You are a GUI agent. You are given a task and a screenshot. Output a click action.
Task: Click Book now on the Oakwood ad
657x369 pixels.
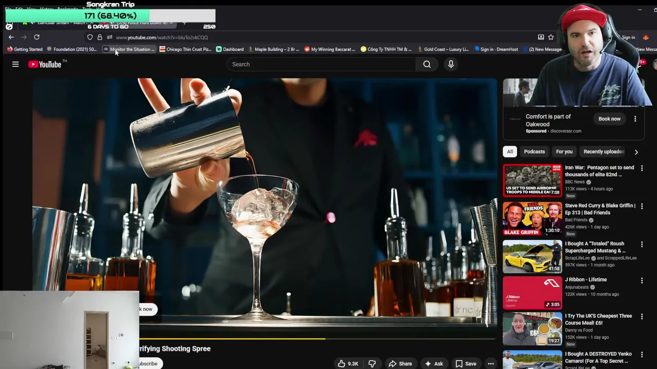point(609,119)
